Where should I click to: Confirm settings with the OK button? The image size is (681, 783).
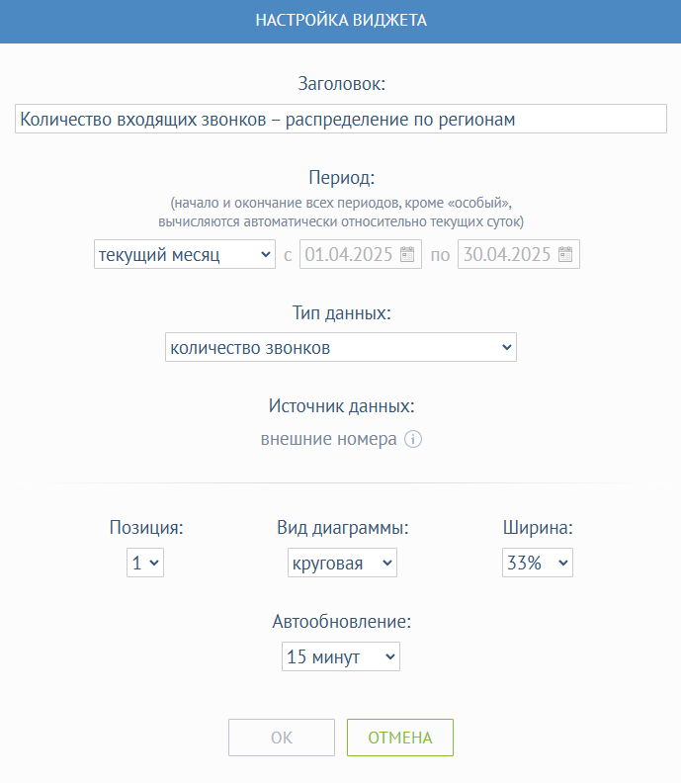(282, 738)
